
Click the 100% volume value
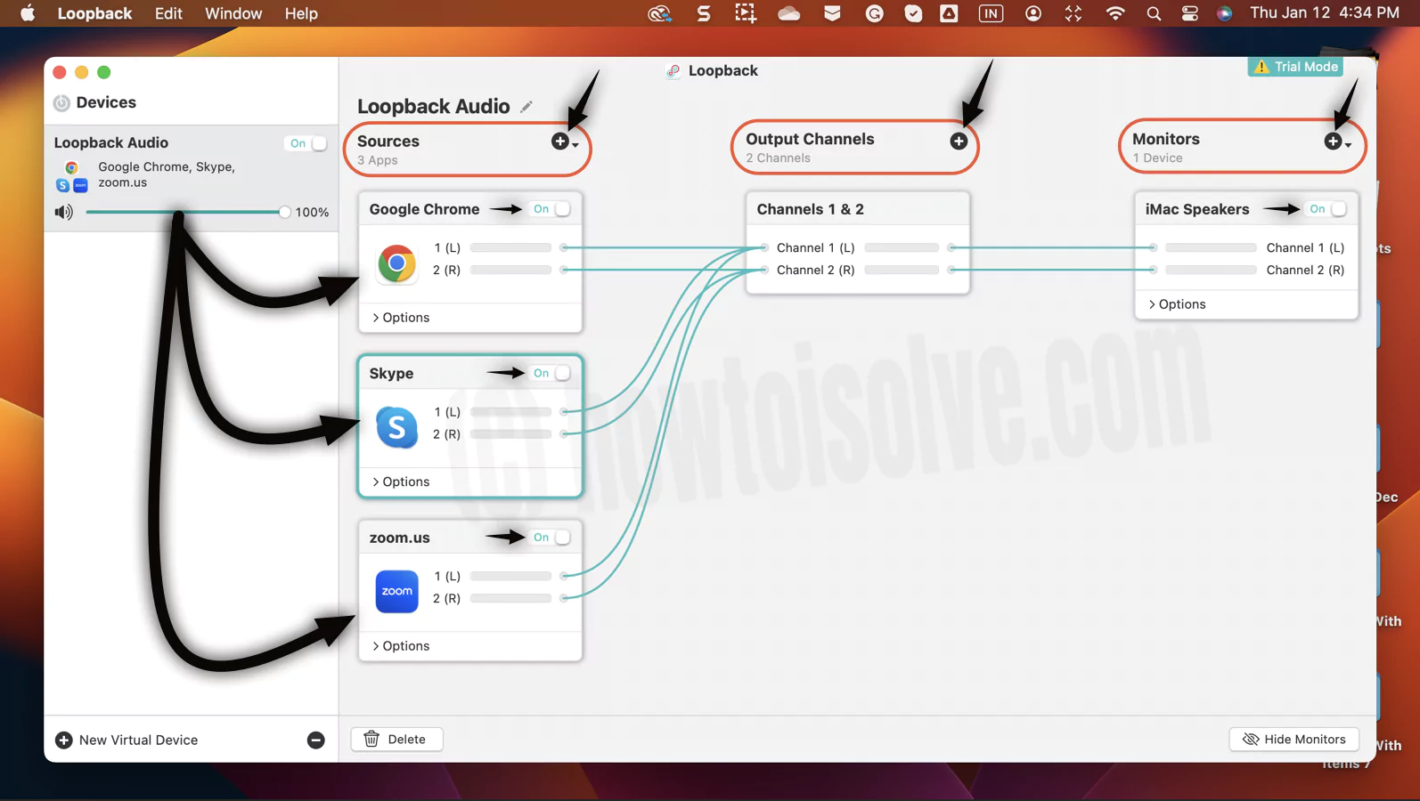tap(312, 213)
